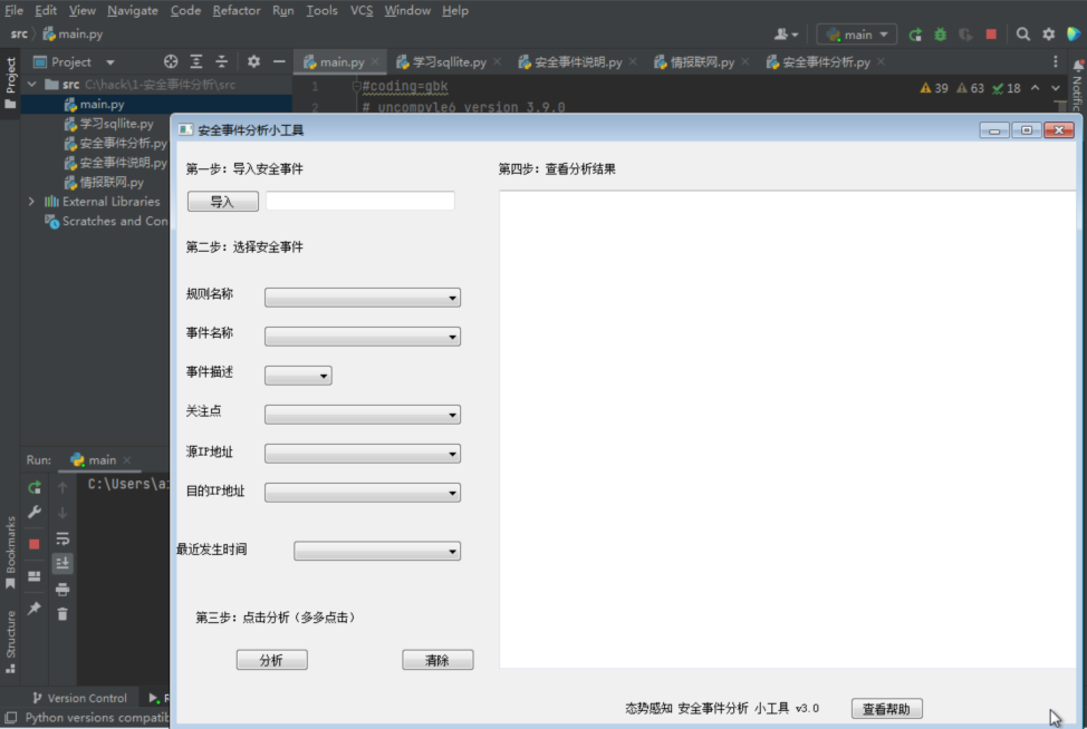Run the main configuration with green run arrow
This screenshot has height=729, width=1087.
pyautogui.click(x=915, y=34)
